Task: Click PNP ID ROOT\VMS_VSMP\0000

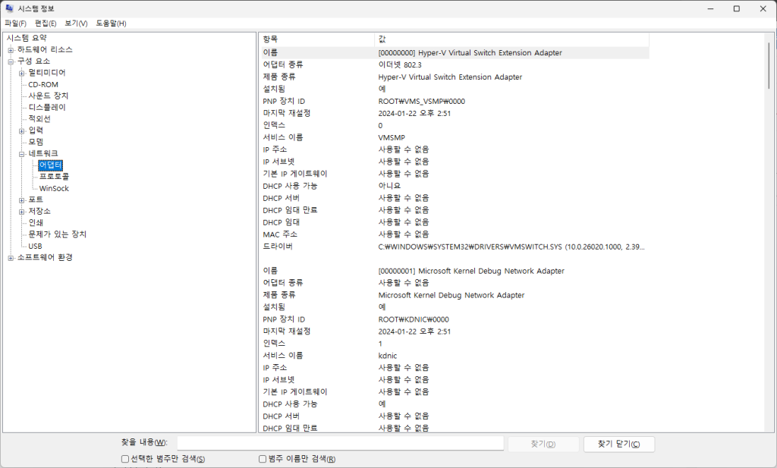Action: 422,101
